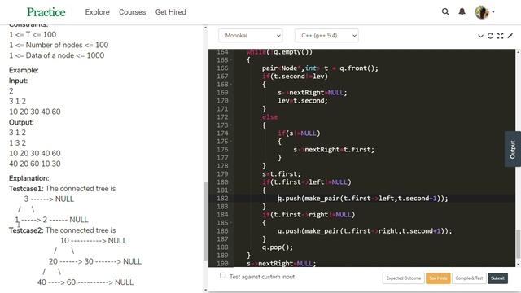Place cursor on q.pop(); code line
The width and height of the screenshot is (521, 293).
pyautogui.click(x=278, y=247)
